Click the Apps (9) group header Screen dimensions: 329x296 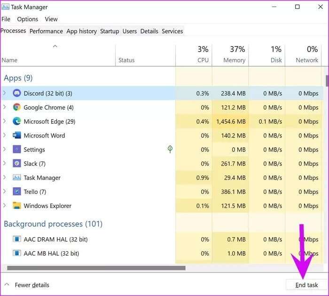pyautogui.click(x=18, y=78)
